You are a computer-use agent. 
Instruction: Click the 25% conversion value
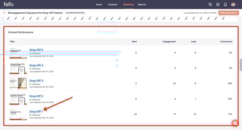tap(230, 99)
